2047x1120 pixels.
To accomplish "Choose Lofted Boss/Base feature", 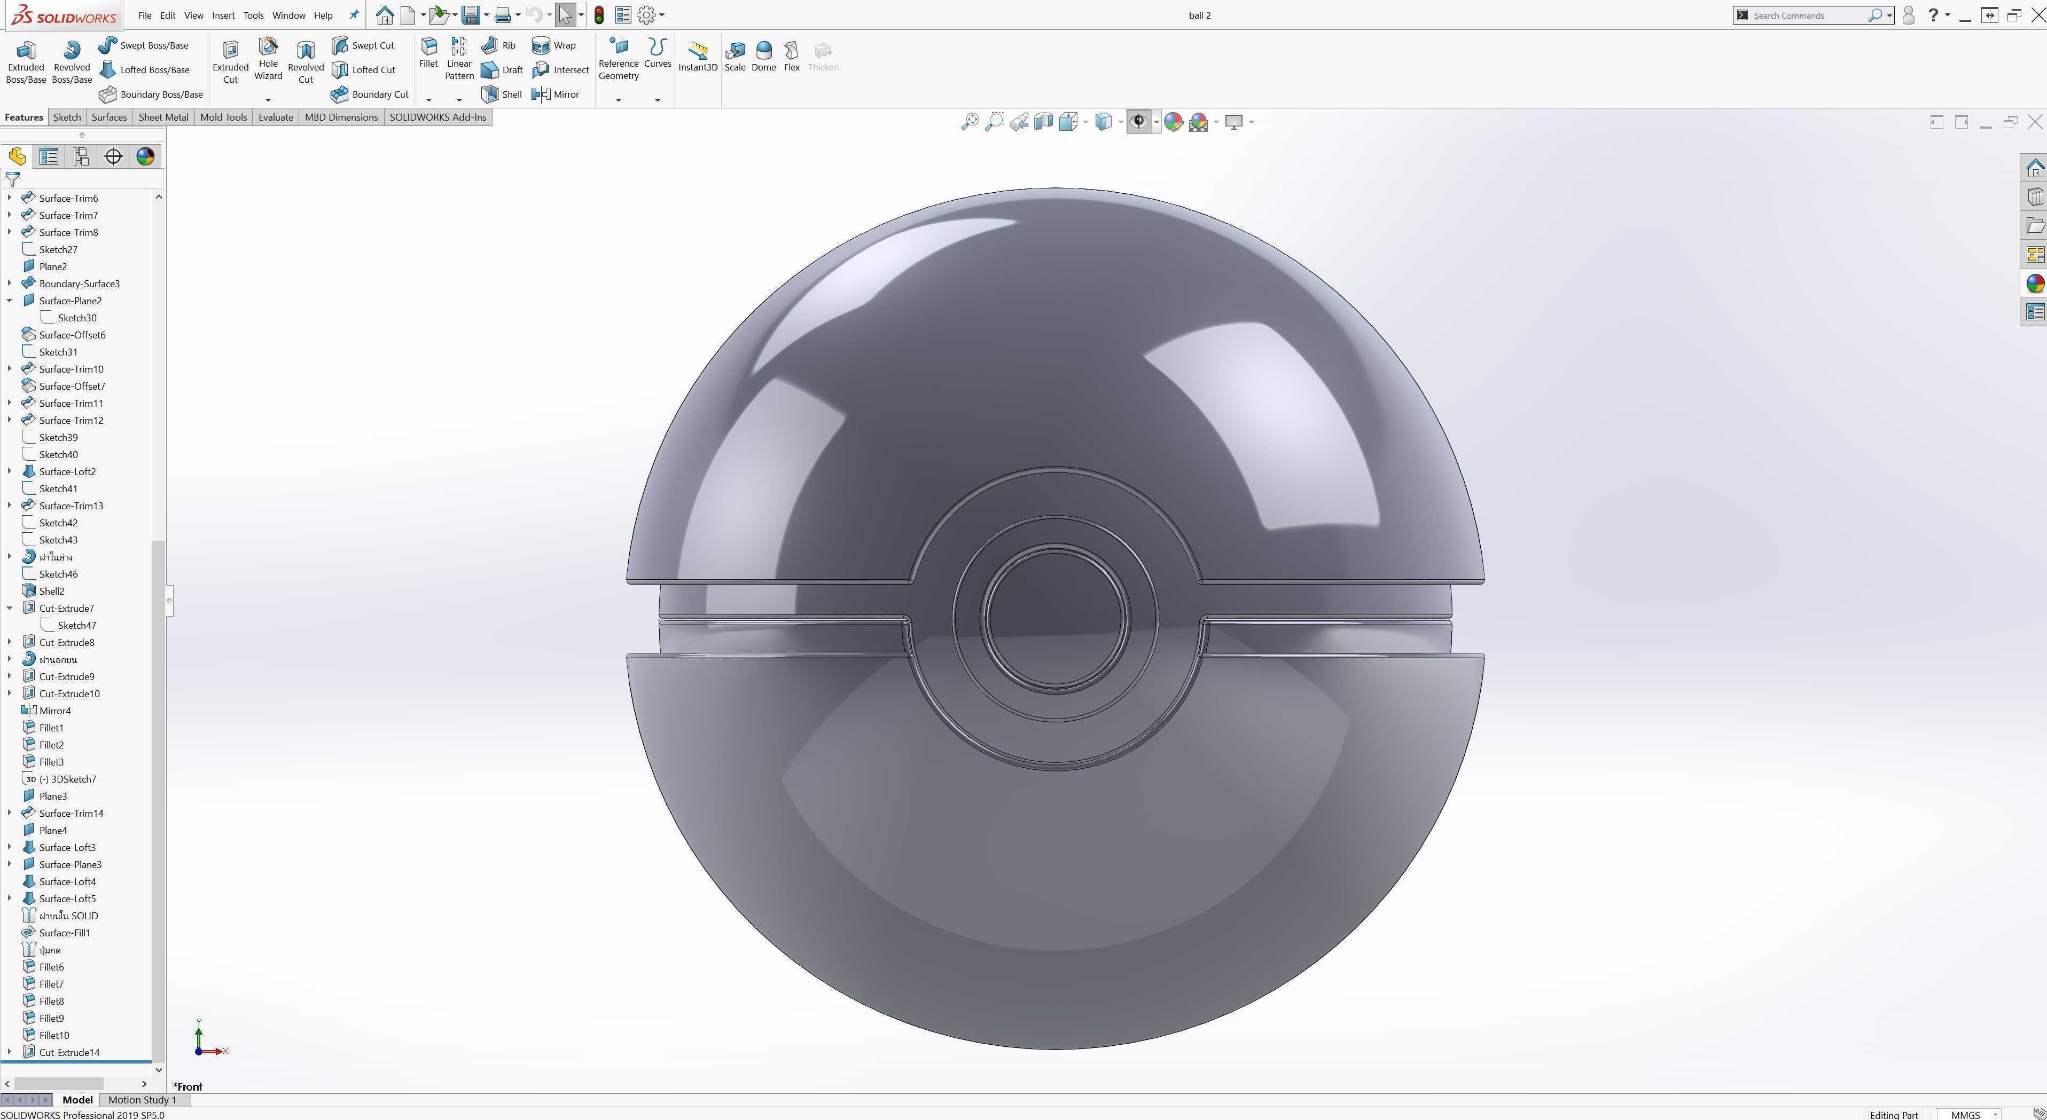I will pyautogui.click(x=144, y=70).
